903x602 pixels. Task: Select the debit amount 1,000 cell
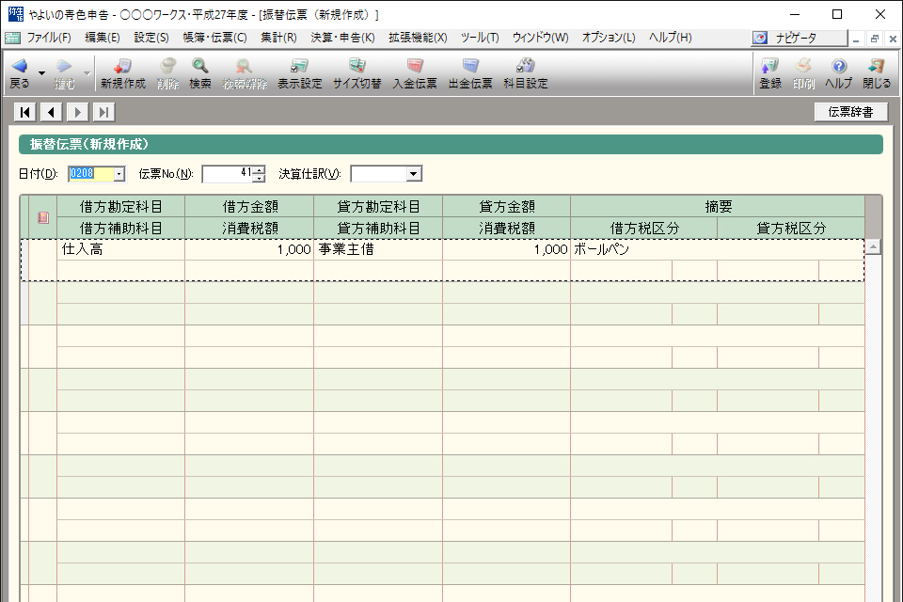click(249, 249)
